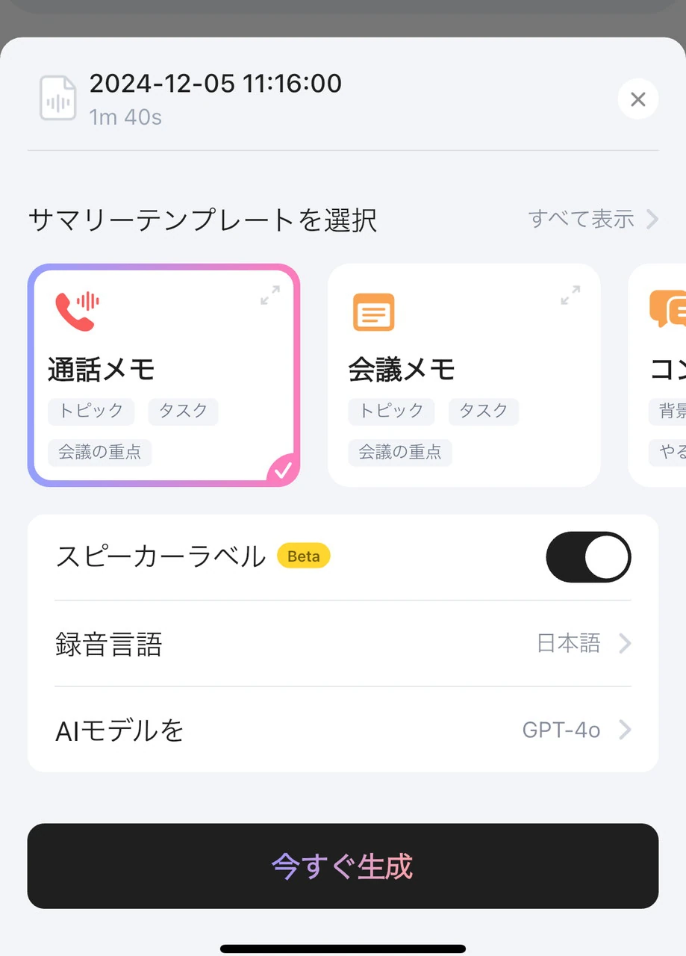Tap the すべて表示 chevron arrow

click(x=652, y=220)
